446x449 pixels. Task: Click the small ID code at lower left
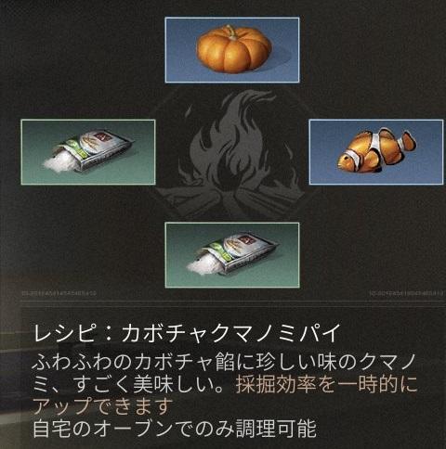coord(59,293)
